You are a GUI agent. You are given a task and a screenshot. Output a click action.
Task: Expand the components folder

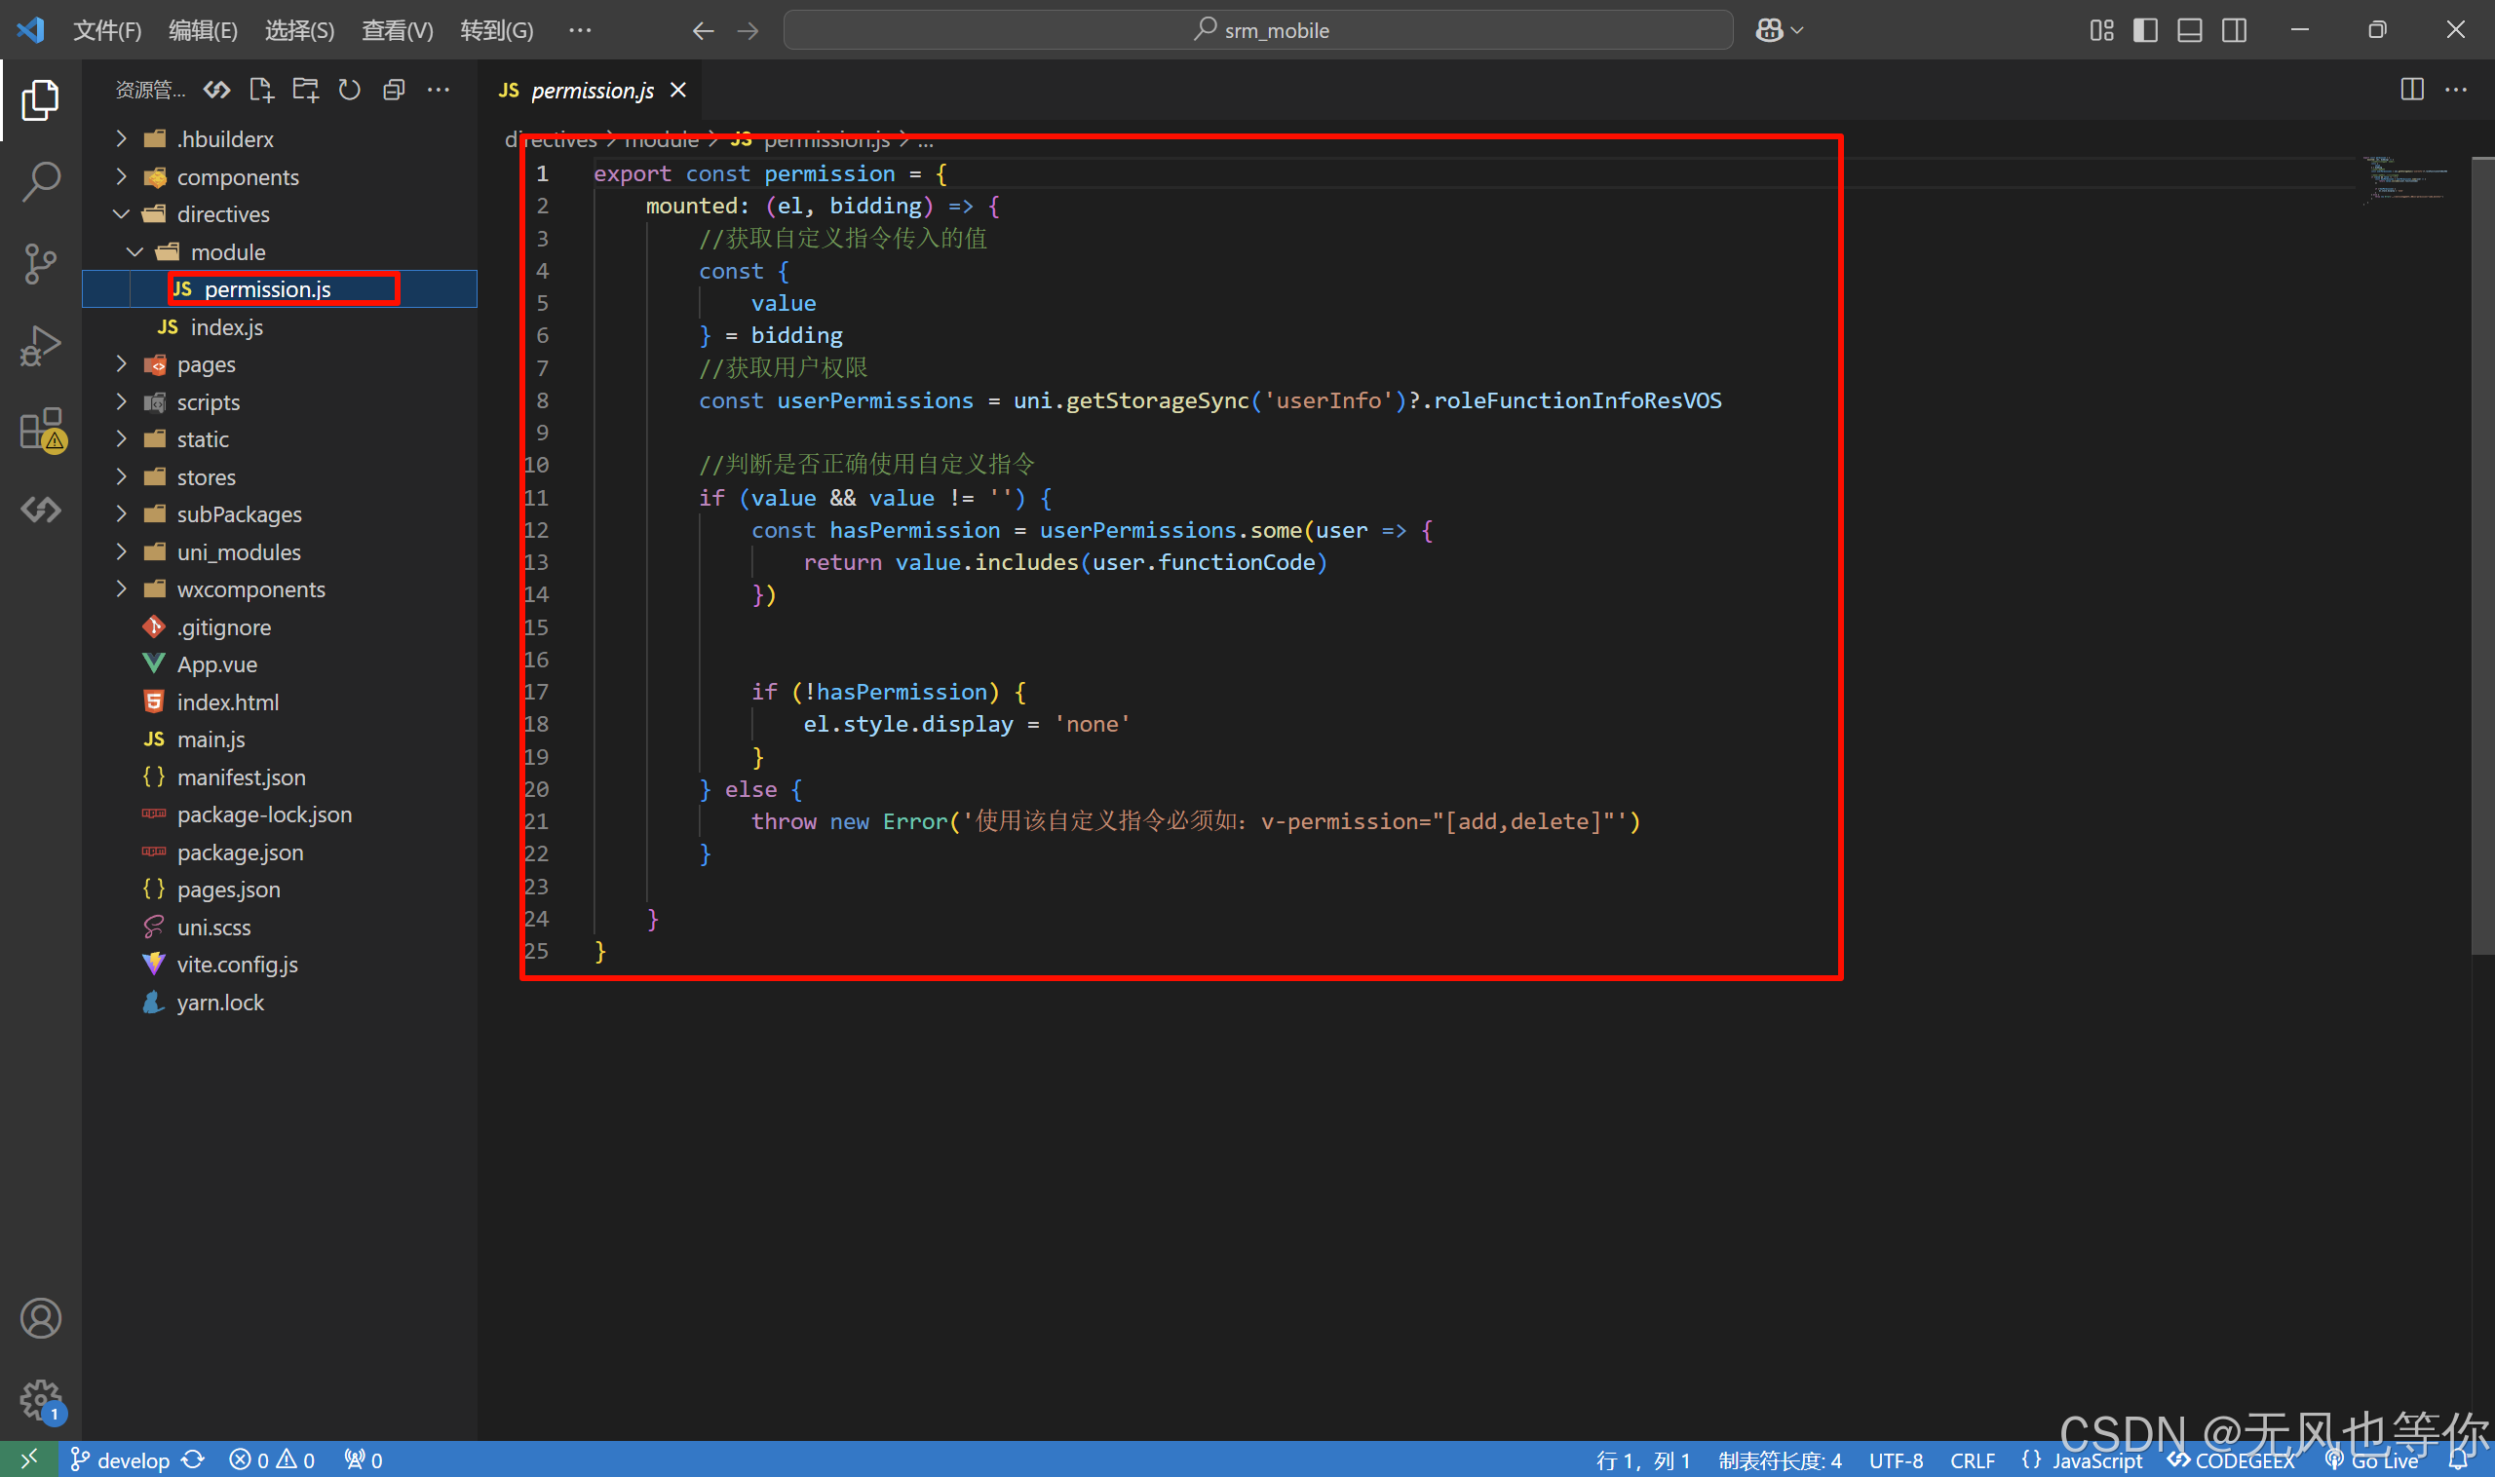279,176
